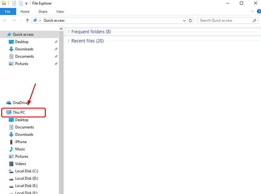Open iPhone in the navigation pane

click(21, 142)
